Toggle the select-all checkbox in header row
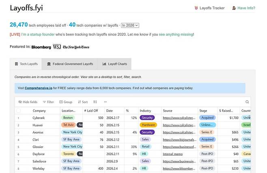Viewport: 267px width, 173px height. (18, 111)
